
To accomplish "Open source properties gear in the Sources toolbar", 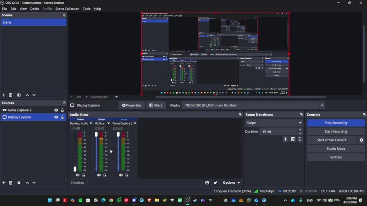I will (x=19, y=183).
